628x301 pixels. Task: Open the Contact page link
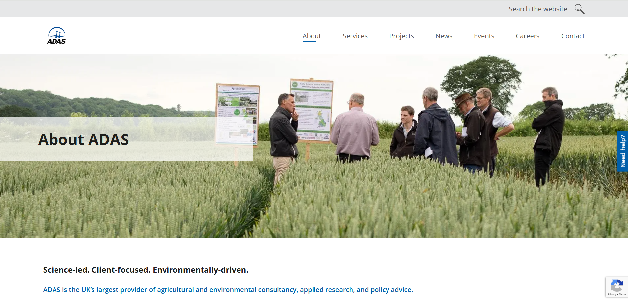(x=573, y=36)
